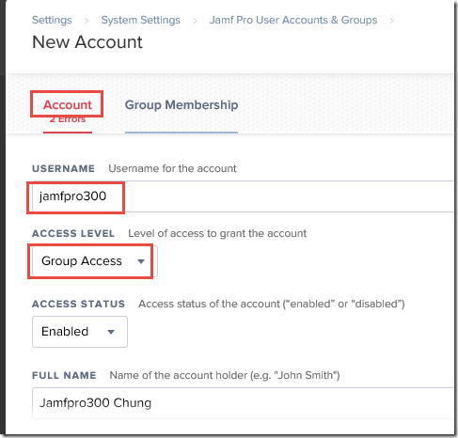Image resolution: width=458 pixels, height=438 pixels.
Task: Open the Enabled access status dropdown
Action: 80,332
